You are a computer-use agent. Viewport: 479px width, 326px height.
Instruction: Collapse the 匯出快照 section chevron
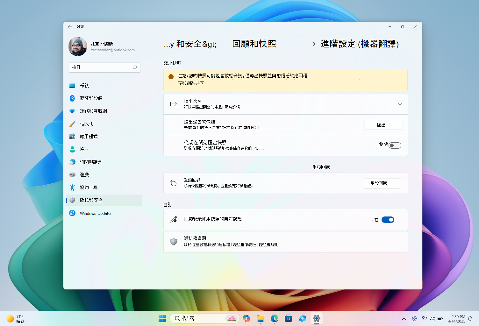[400, 104]
